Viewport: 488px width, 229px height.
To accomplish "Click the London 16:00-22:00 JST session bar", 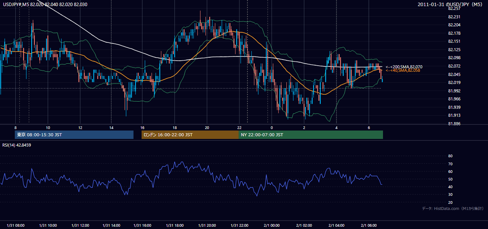I will [190, 135].
